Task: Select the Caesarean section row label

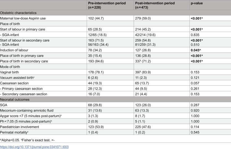Action: click(x=14, y=83)
